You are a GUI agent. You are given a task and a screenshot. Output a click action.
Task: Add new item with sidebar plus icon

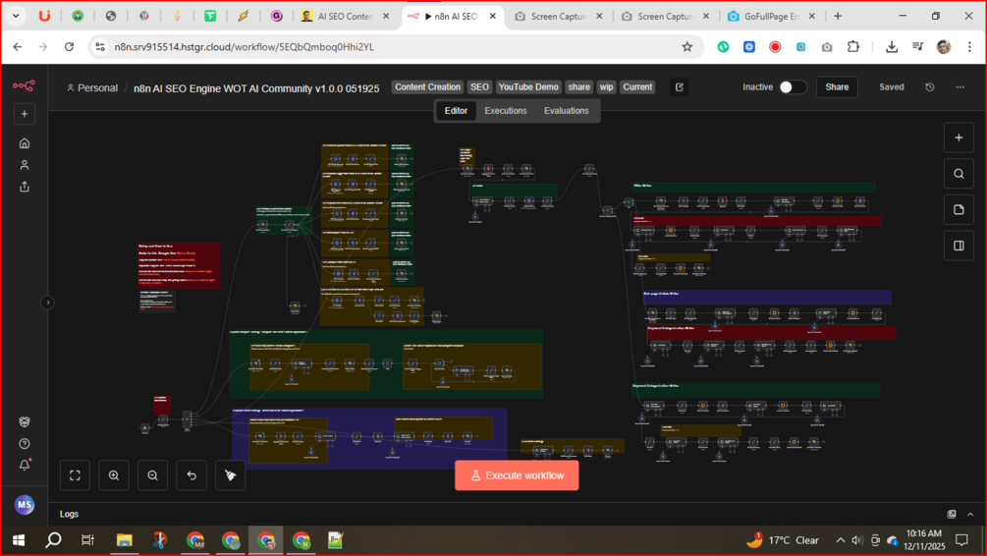[24, 114]
